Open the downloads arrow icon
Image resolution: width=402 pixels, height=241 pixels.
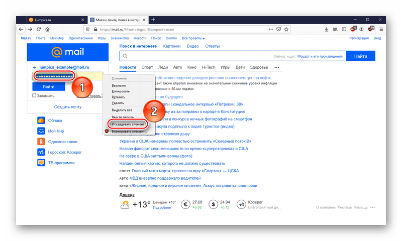point(326,30)
